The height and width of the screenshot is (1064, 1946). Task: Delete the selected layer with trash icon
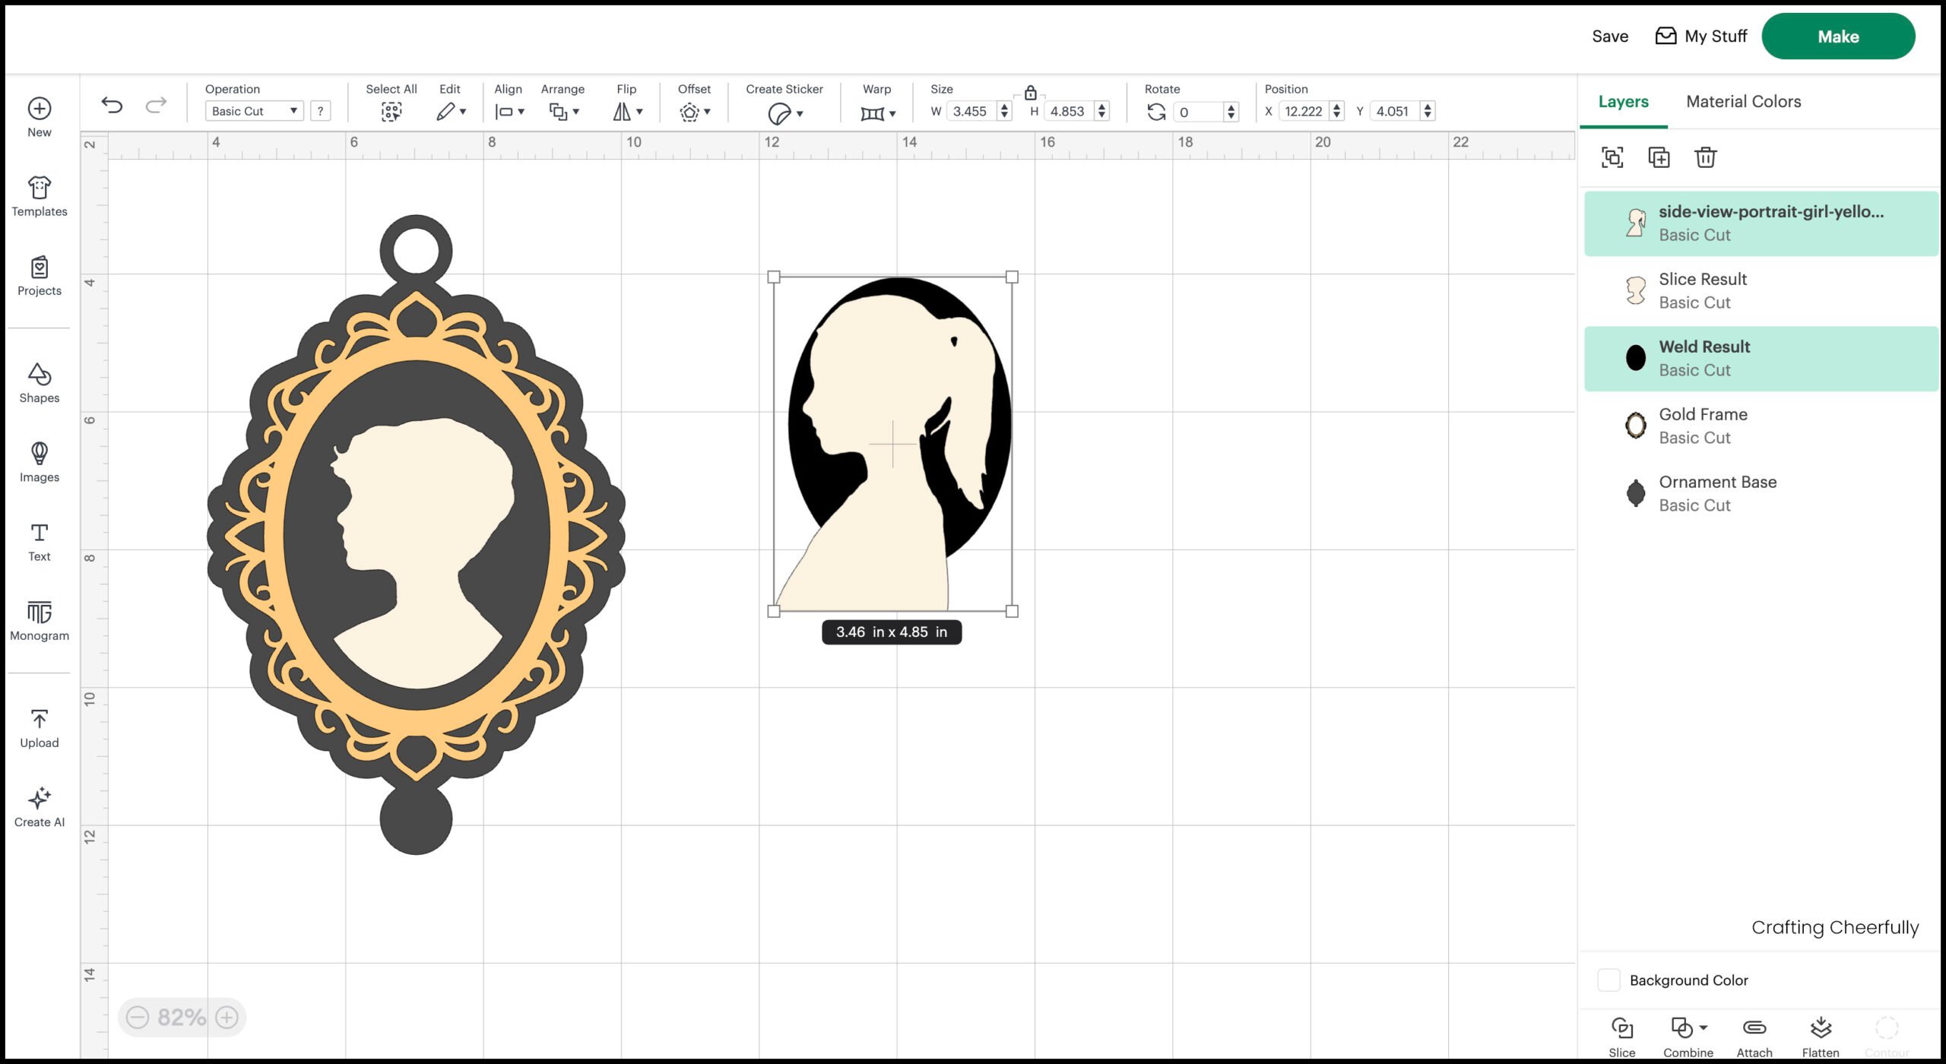pyautogui.click(x=1705, y=157)
